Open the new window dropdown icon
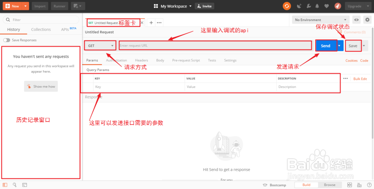This screenshot has width=374, height=189. 78,6
